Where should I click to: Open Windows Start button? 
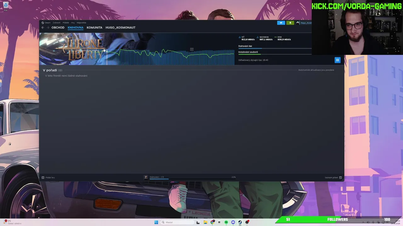point(156,222)
